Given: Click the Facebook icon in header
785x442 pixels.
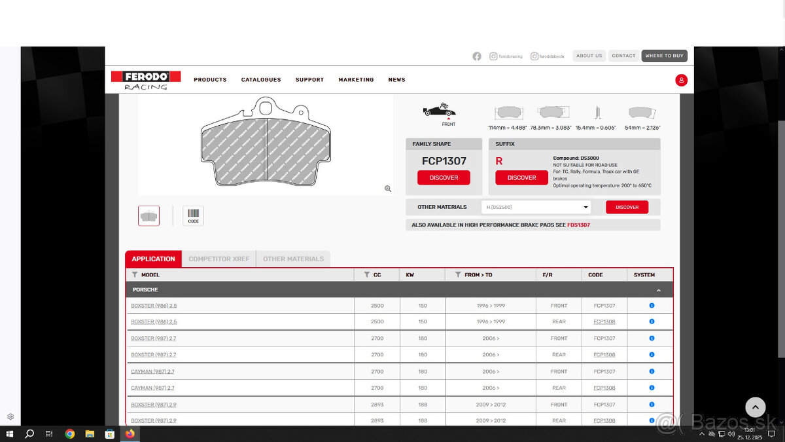Looking at the screenshot, I should point(476,56).
